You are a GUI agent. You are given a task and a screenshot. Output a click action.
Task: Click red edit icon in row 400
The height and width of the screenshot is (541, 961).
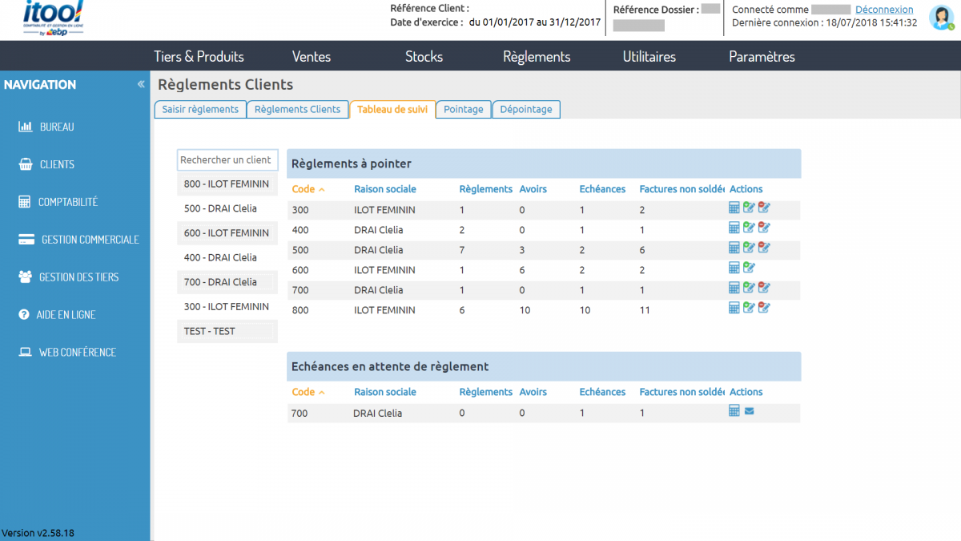coord(764,228)
